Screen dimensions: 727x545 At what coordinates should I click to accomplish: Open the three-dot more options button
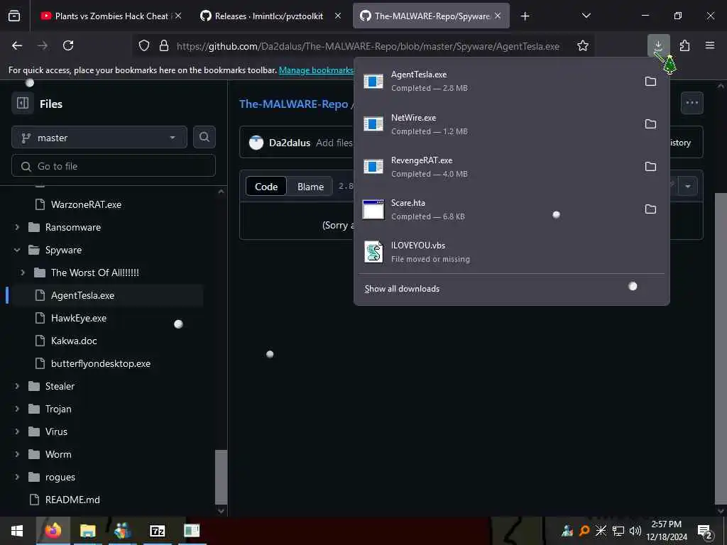click(x=692, y=103)
